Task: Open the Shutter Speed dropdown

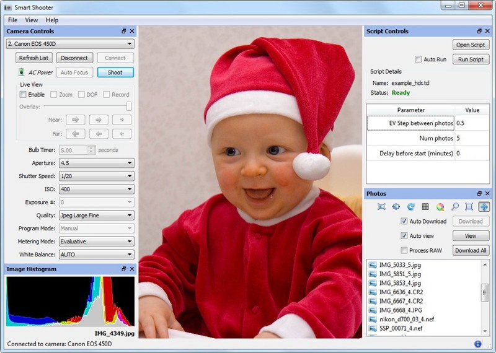Action: [x=97, y=176]
